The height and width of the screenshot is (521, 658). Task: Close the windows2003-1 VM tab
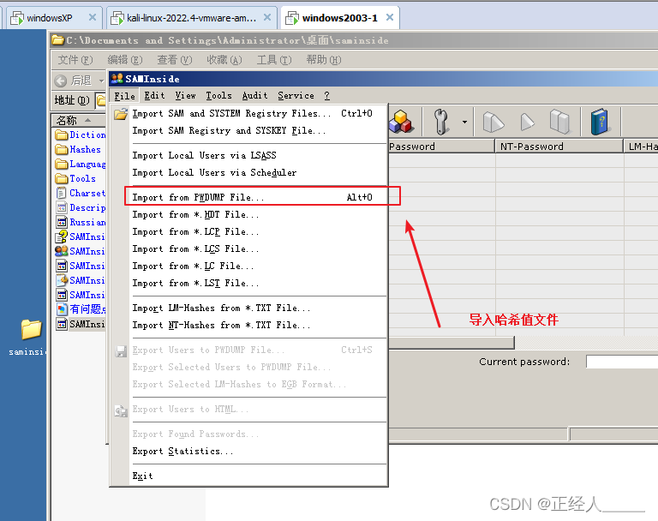(390, 18)
